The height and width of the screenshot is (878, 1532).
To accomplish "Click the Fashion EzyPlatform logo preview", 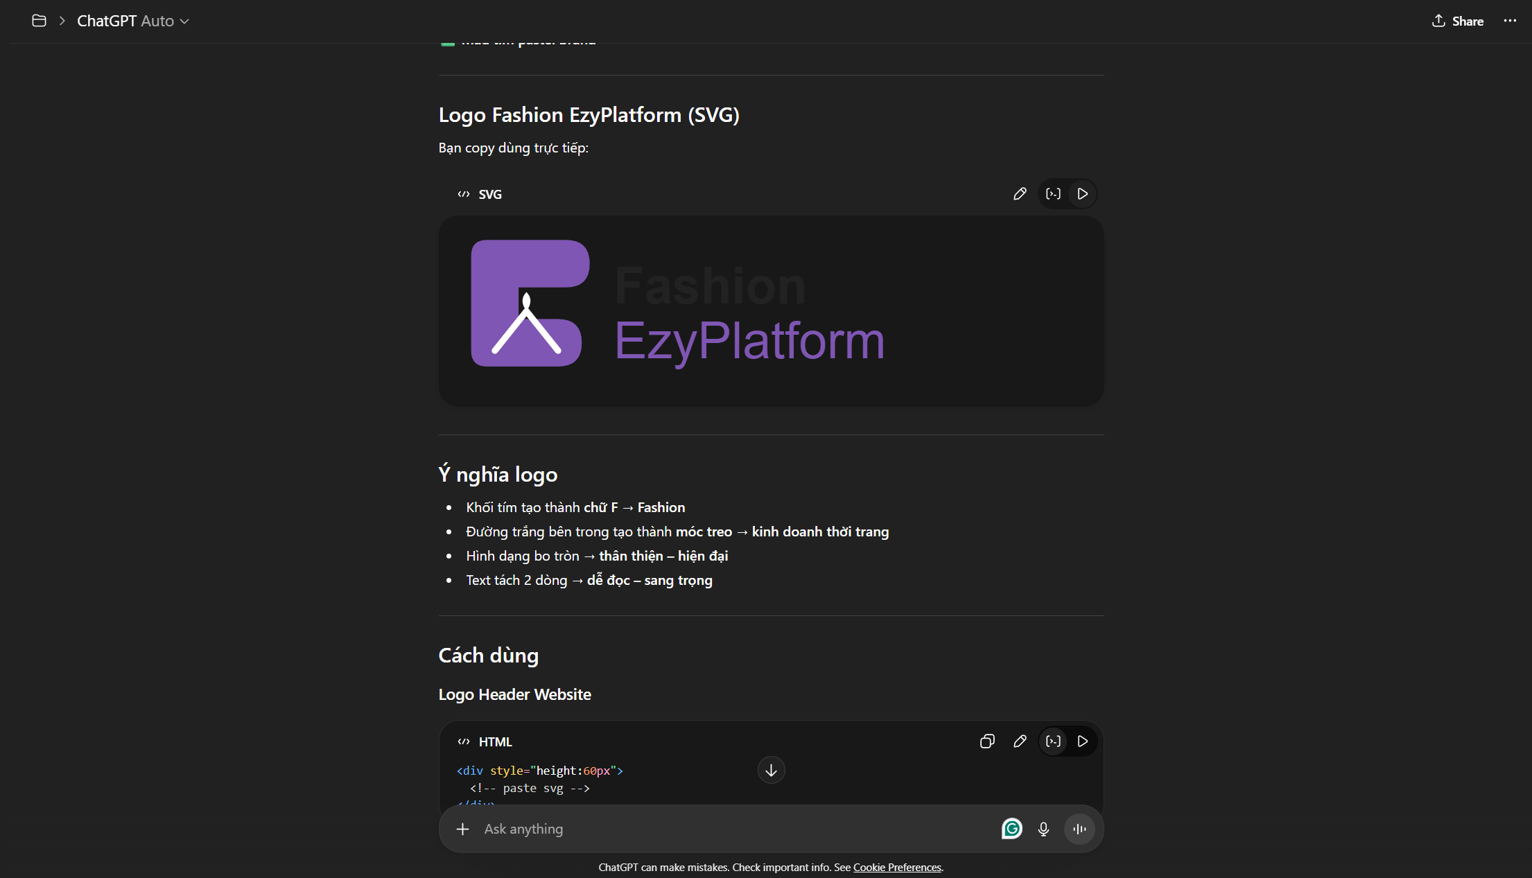I will [x=678, y=305].
